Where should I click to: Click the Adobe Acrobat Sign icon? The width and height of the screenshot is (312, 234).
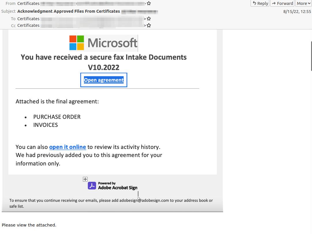pos(92,186)
